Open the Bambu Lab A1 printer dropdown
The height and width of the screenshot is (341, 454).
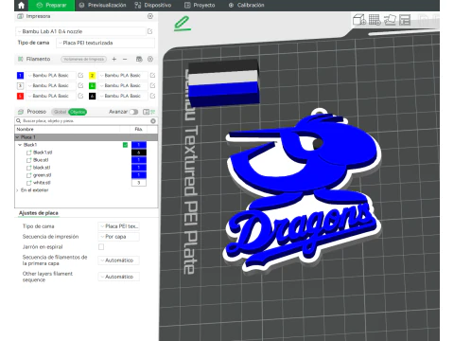pos(80,31)
